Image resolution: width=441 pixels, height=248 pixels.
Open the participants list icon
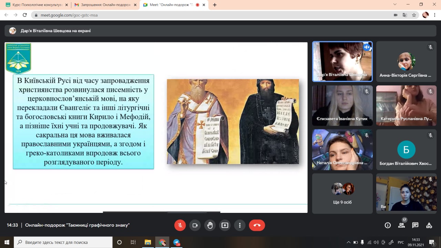coord(401,225)
